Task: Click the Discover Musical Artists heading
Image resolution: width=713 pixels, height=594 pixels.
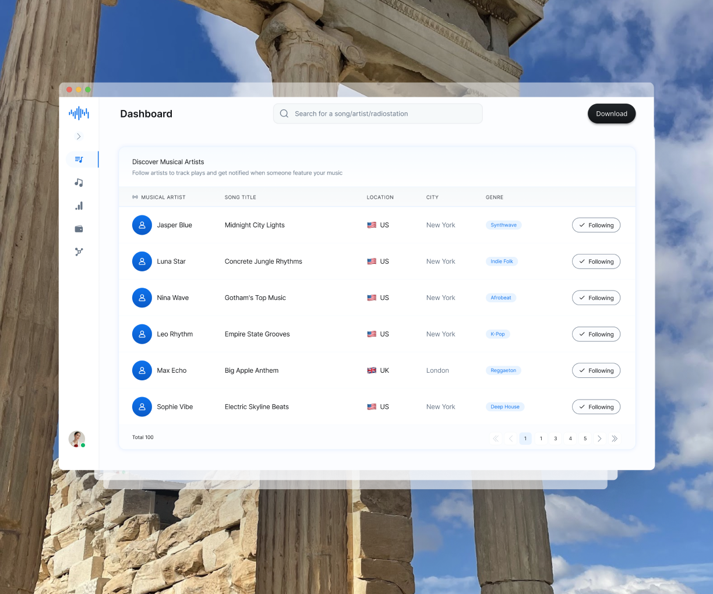Action: click(x=168, y=162)
